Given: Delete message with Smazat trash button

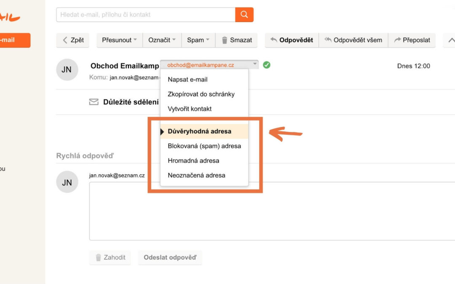Looking at the screenshot, I should 236,40.
